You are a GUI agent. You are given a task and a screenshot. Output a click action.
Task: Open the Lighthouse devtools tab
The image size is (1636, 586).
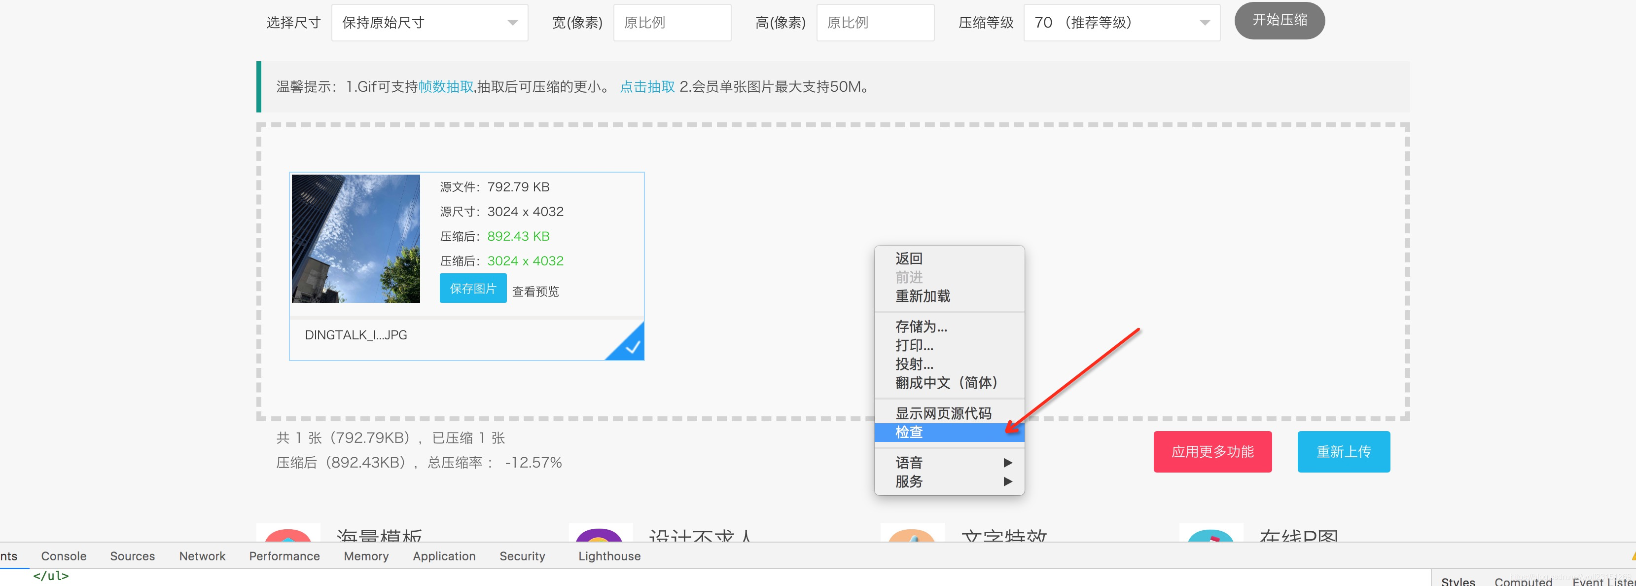tap(609, 556)
